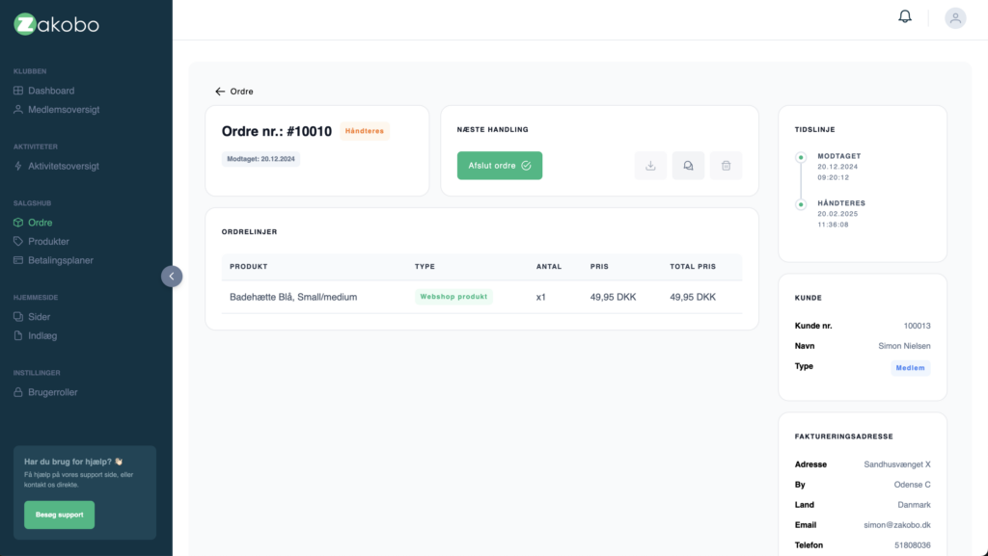
Task: Select Produkter in the sidebar
Action: tap(48, 241)
